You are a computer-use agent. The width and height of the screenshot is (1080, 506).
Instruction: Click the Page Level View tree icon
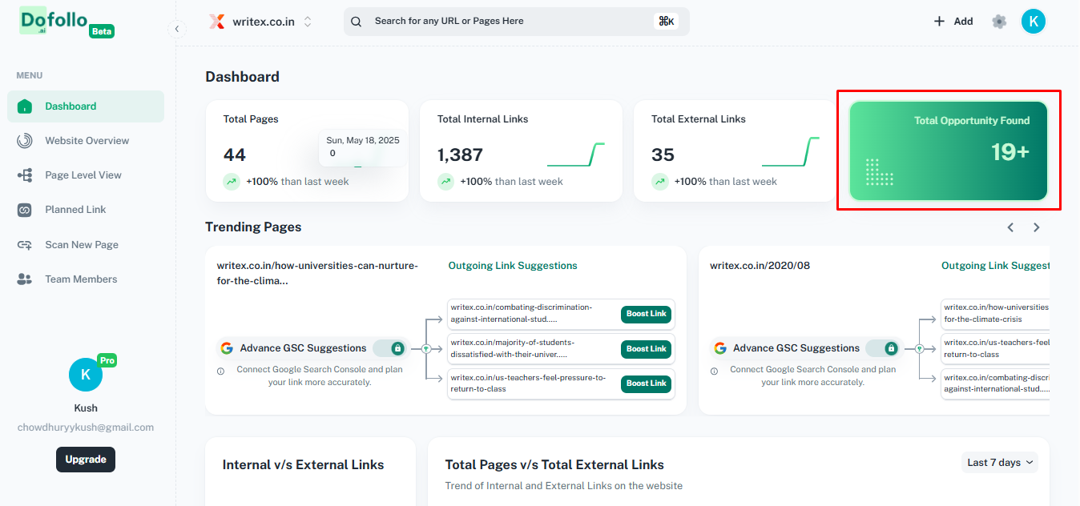[25, 175]
